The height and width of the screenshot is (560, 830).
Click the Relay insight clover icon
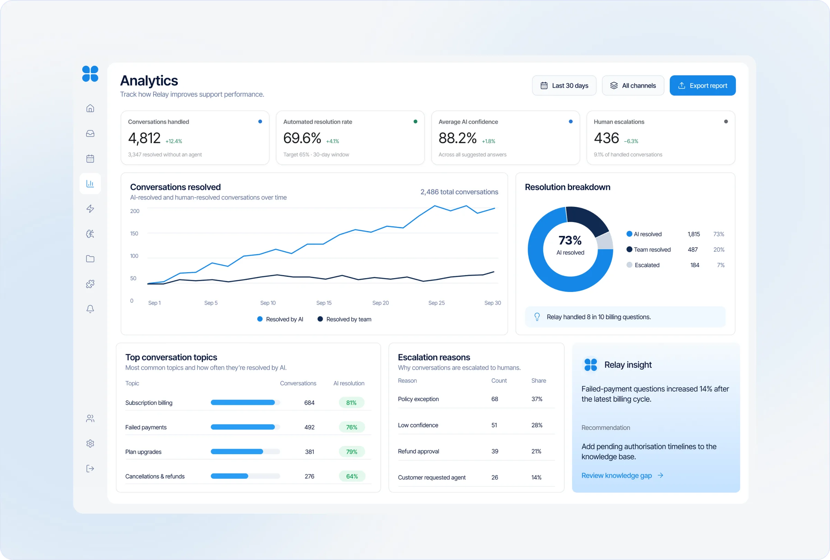591,365
